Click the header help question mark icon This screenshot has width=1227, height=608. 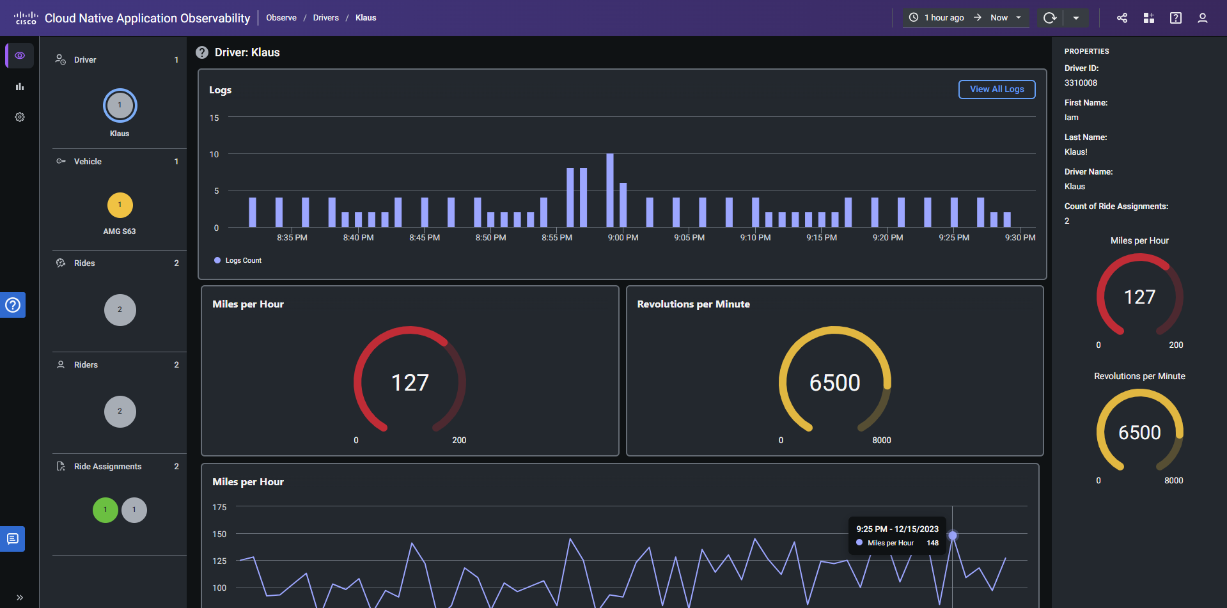tap(1175, 18)
